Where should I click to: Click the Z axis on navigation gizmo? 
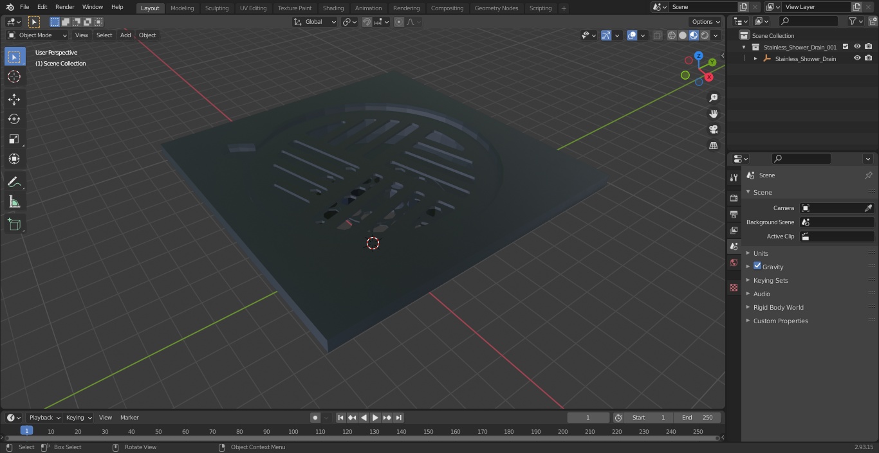[698, 56]
